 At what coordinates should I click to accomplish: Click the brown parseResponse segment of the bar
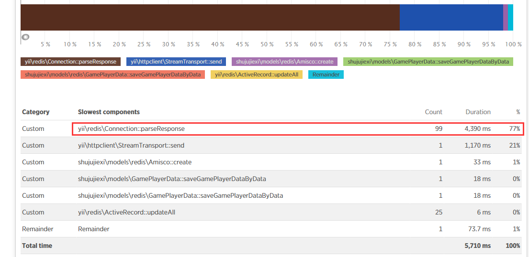210,17
